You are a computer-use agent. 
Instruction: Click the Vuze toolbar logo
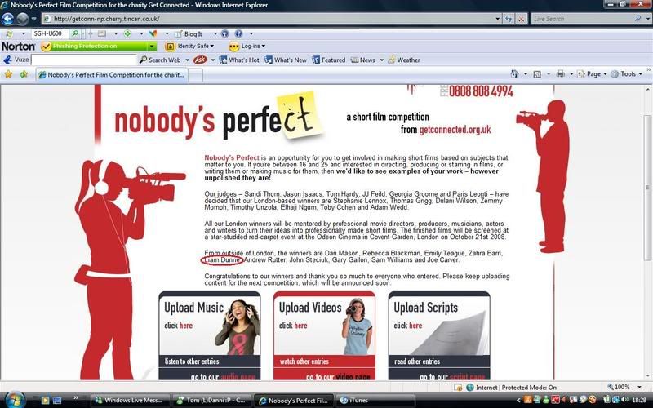tap(16, 60)
